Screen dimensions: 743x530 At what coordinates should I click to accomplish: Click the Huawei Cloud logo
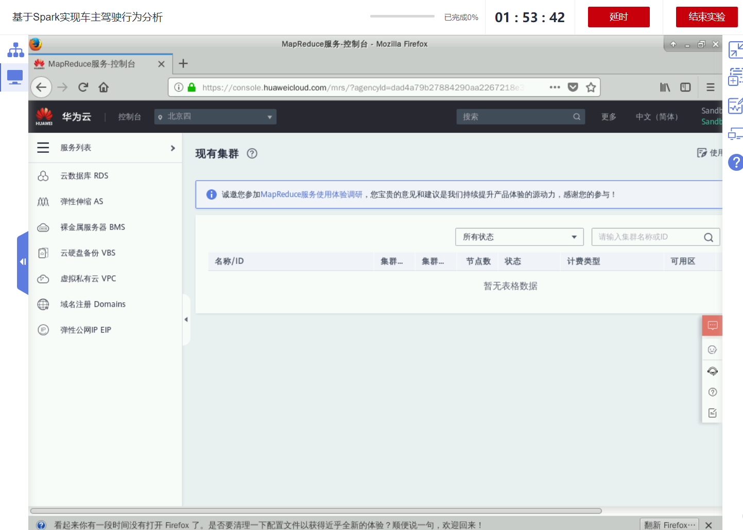[44, 116]
